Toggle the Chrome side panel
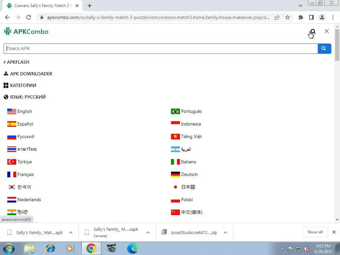Image resolution: width=340 pixels, height=255 pixels. [x=311, y=17]
